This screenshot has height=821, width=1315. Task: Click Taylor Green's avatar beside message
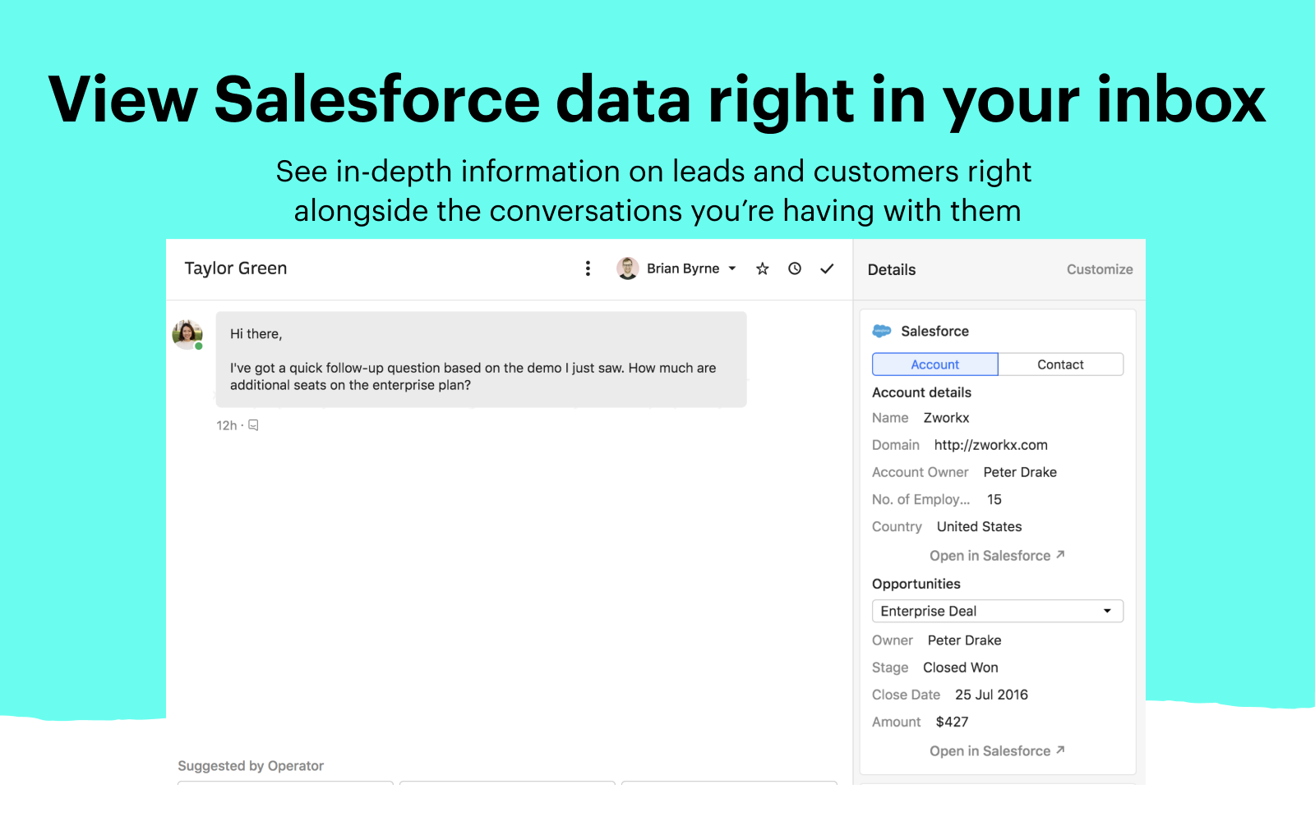(x=187, y=334)
